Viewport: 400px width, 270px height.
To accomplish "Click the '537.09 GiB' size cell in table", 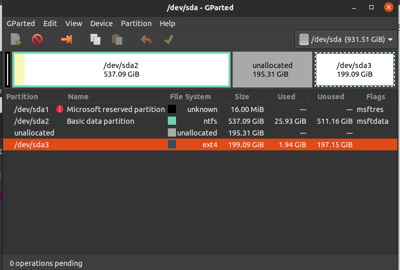I will point(246,121).
